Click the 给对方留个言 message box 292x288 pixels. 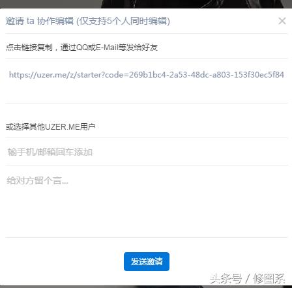tap(147, 201)
